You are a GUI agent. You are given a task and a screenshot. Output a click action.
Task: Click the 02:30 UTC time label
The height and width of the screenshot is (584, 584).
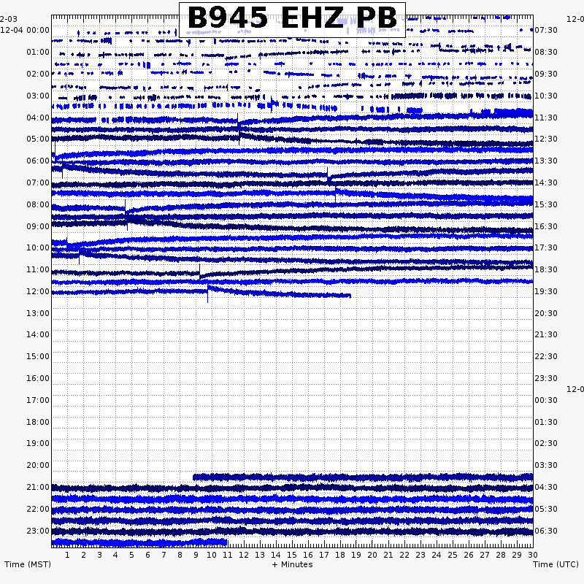coord(546,443)
